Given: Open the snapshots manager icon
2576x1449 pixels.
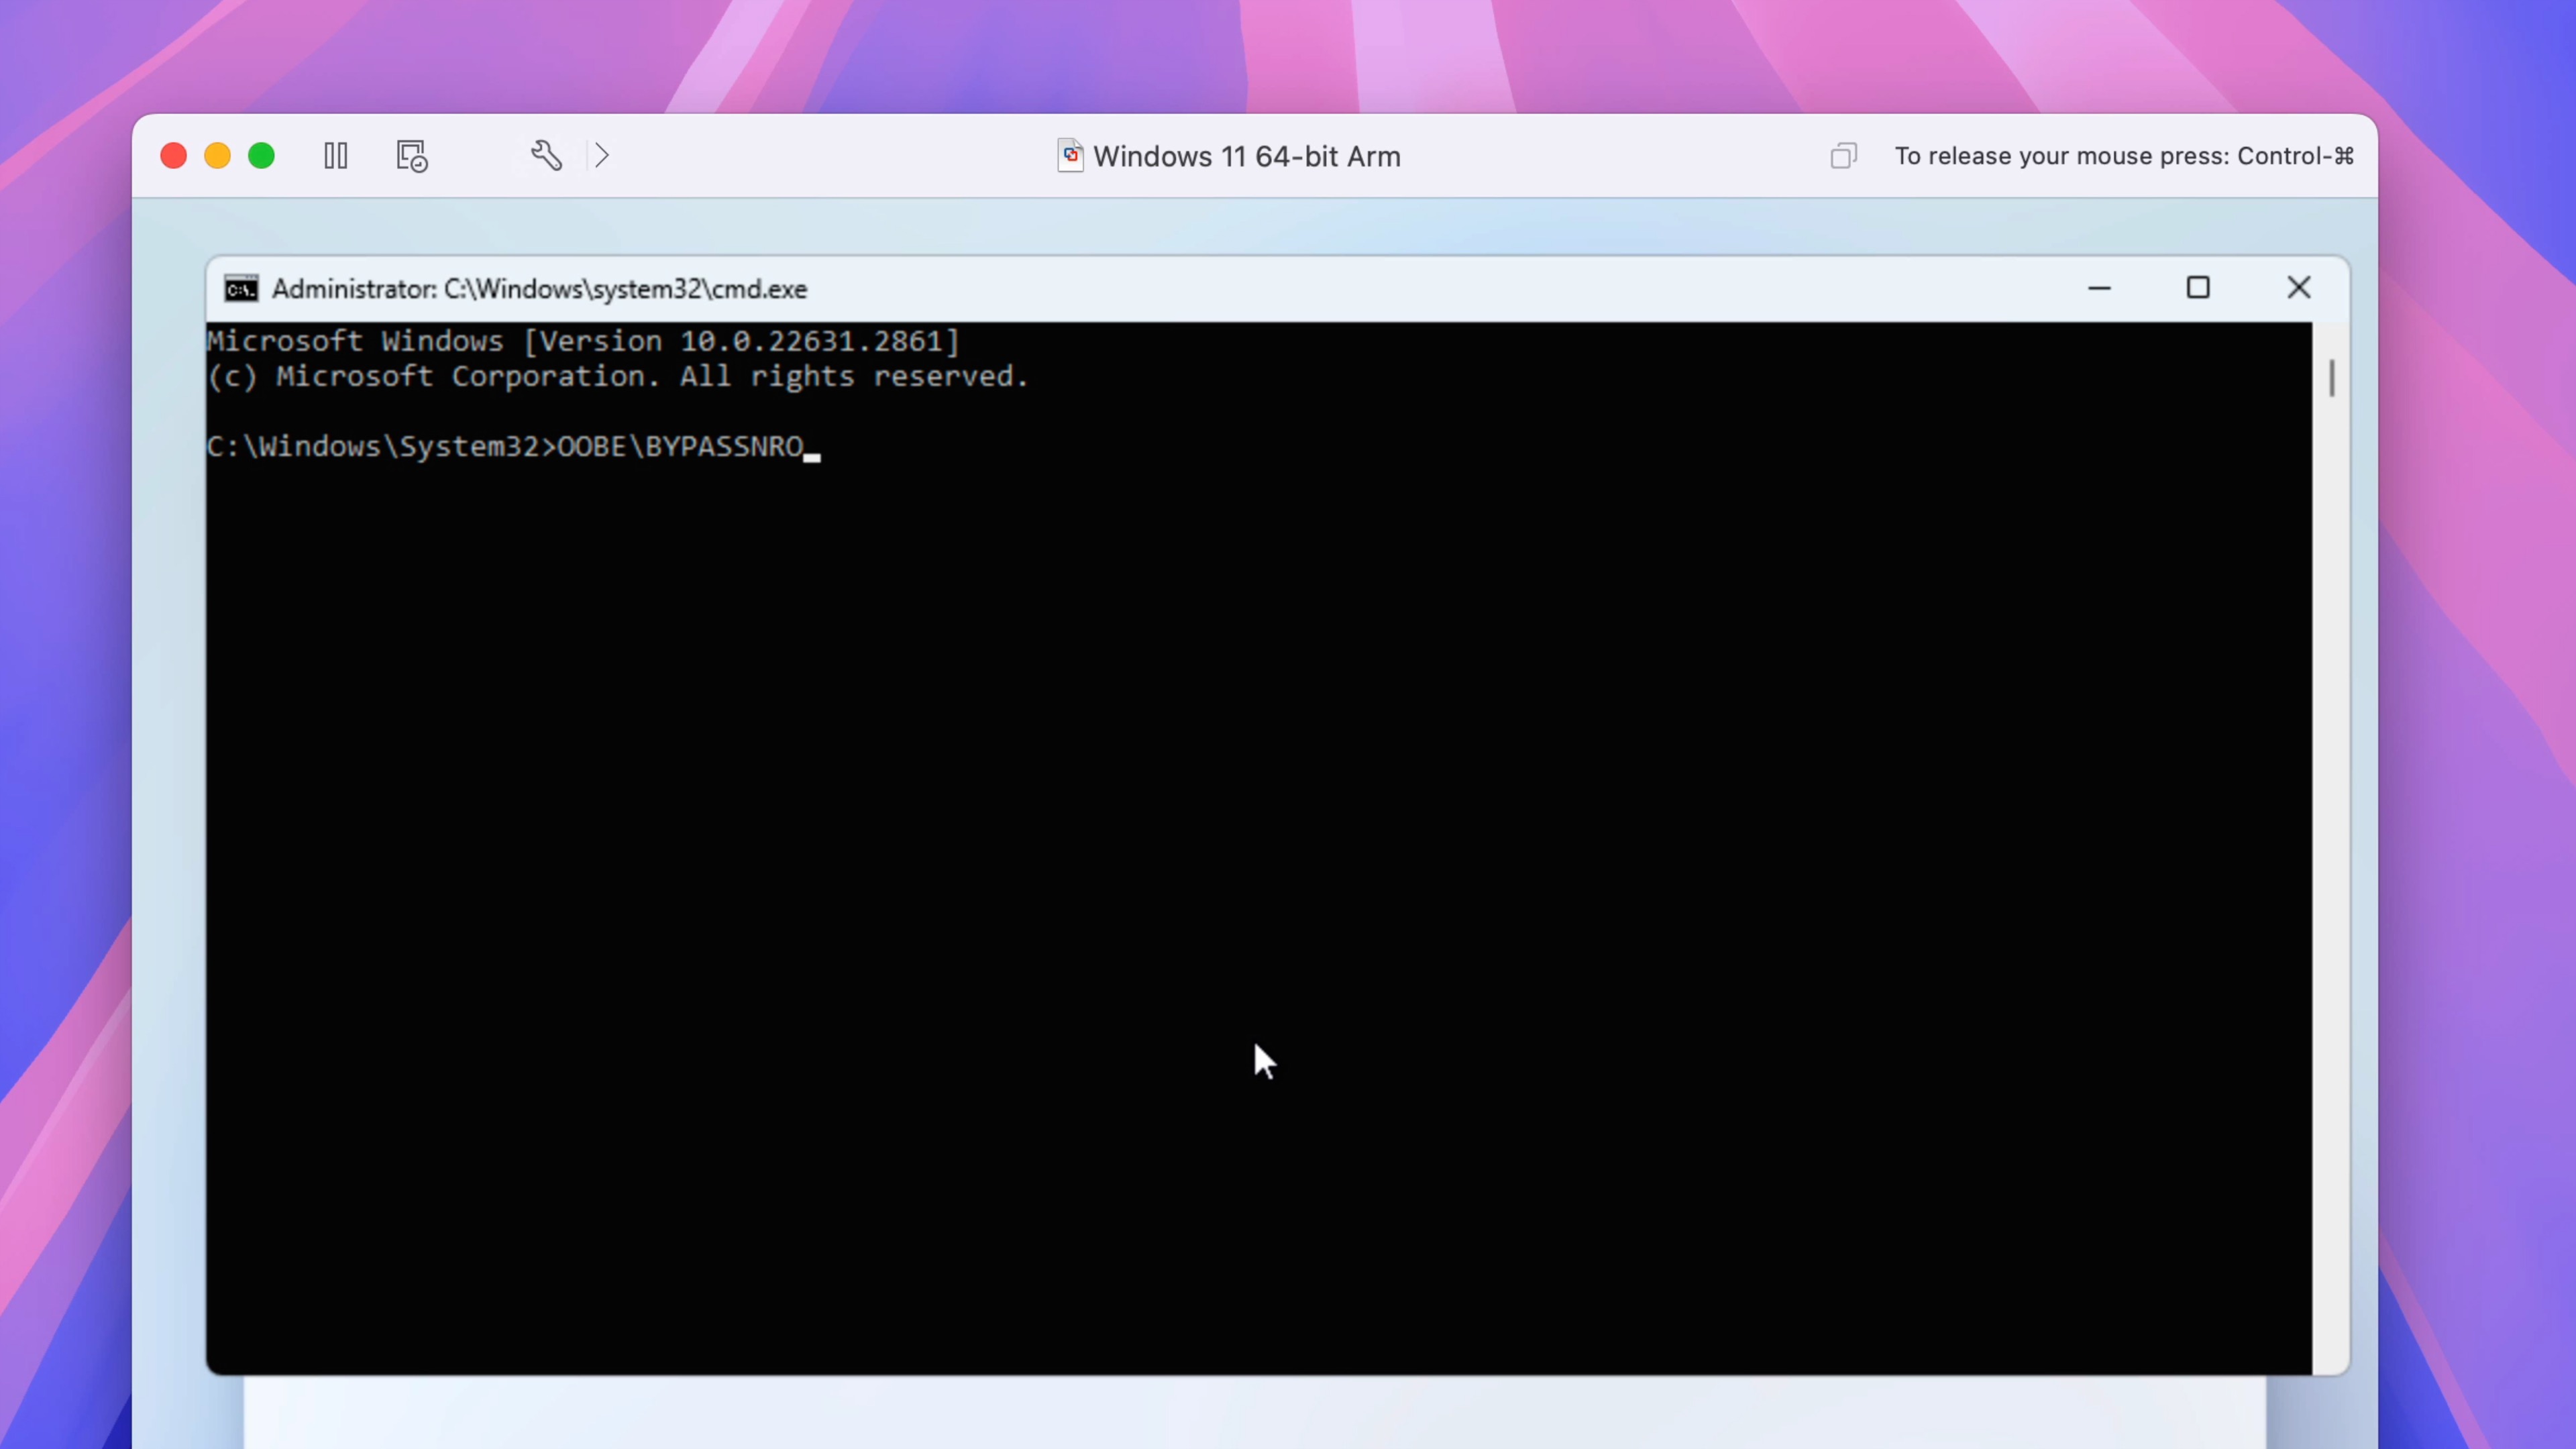Looking at the screenshot, I should point(411,156).
